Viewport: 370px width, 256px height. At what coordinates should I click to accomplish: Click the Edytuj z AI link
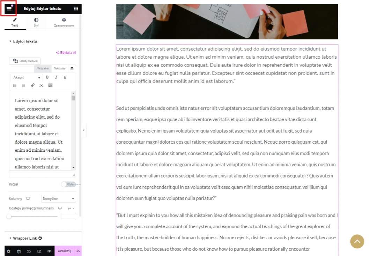[66, 53]
